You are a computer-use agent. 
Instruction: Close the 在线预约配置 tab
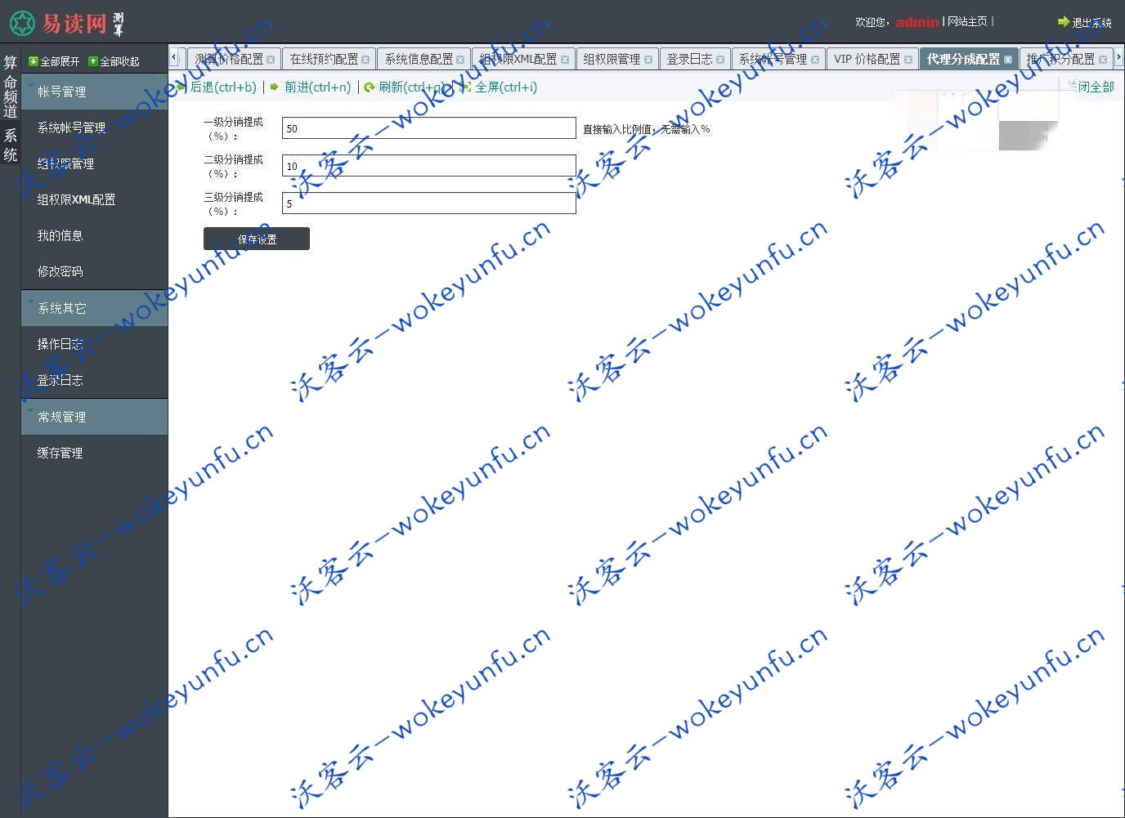pyautogui.click(x=365, y=60)
